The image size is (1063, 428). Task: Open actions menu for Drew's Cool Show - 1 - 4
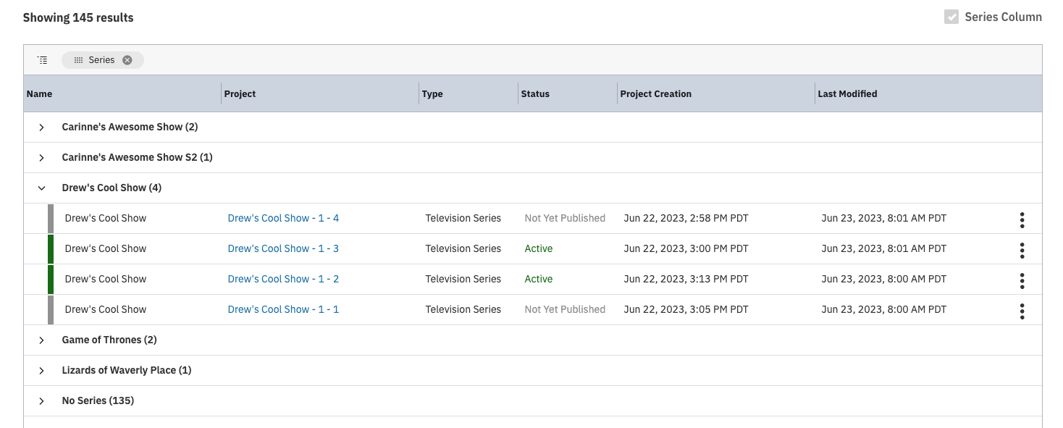click(x=1022, y=219)
